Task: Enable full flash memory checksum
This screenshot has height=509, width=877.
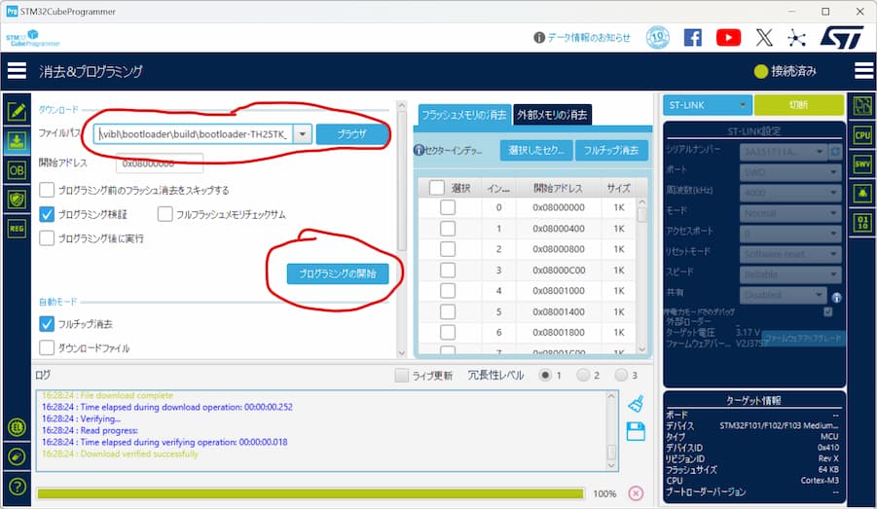Action: 165,214
